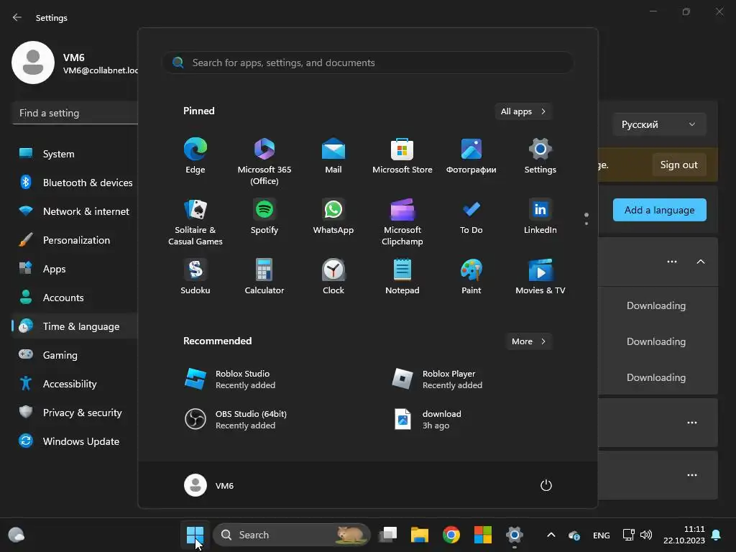The image size is (736, 552).
Task: Launch the LinkedIn pinned app
Action: tap(540, 216)
